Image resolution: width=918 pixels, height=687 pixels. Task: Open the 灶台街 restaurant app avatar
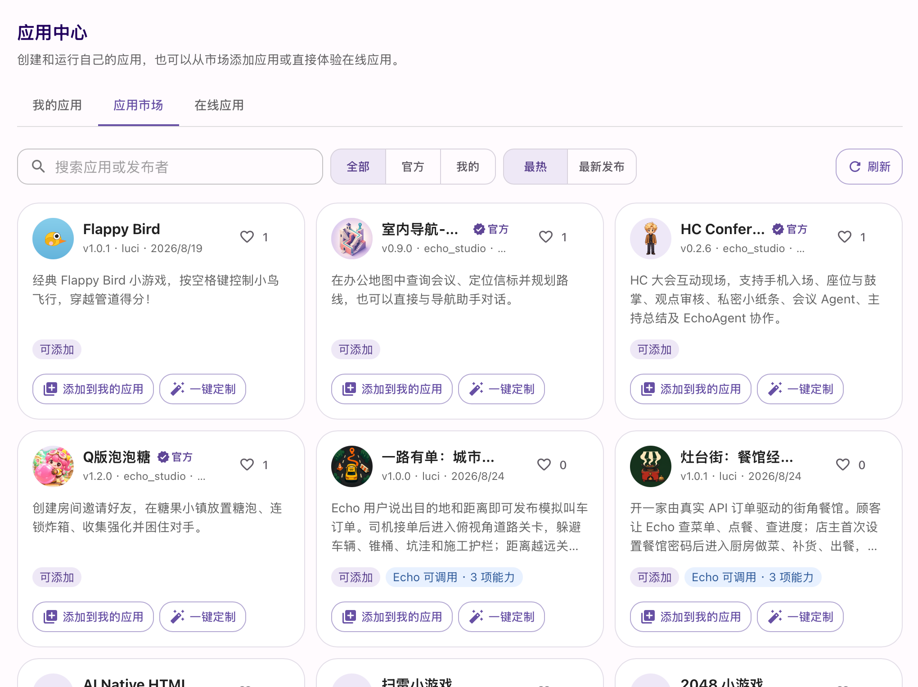[651, 466]
